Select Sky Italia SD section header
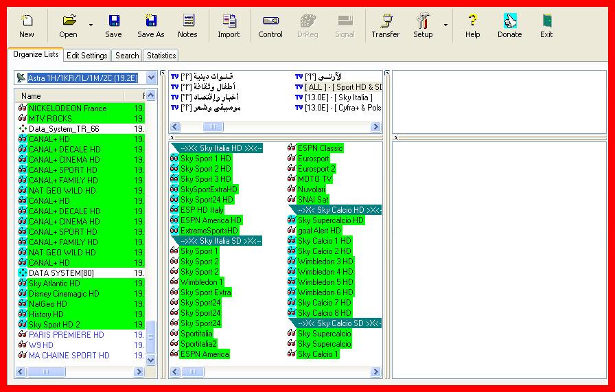Screen dimensions: 615x392 tap(216, 241)
